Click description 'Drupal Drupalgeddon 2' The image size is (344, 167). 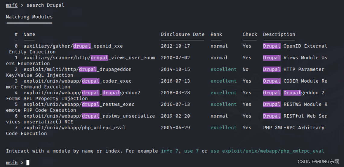[294, 93]
